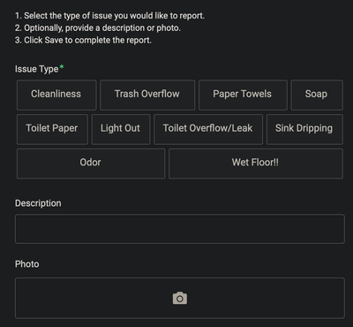
Task: Choose Trash Overflow issue type
Action: pyautogui.click(x=147, y=95)
